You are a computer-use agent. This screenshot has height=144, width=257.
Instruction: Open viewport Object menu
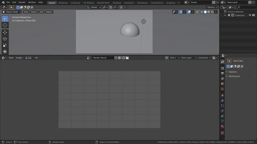[x=49, y=12]
